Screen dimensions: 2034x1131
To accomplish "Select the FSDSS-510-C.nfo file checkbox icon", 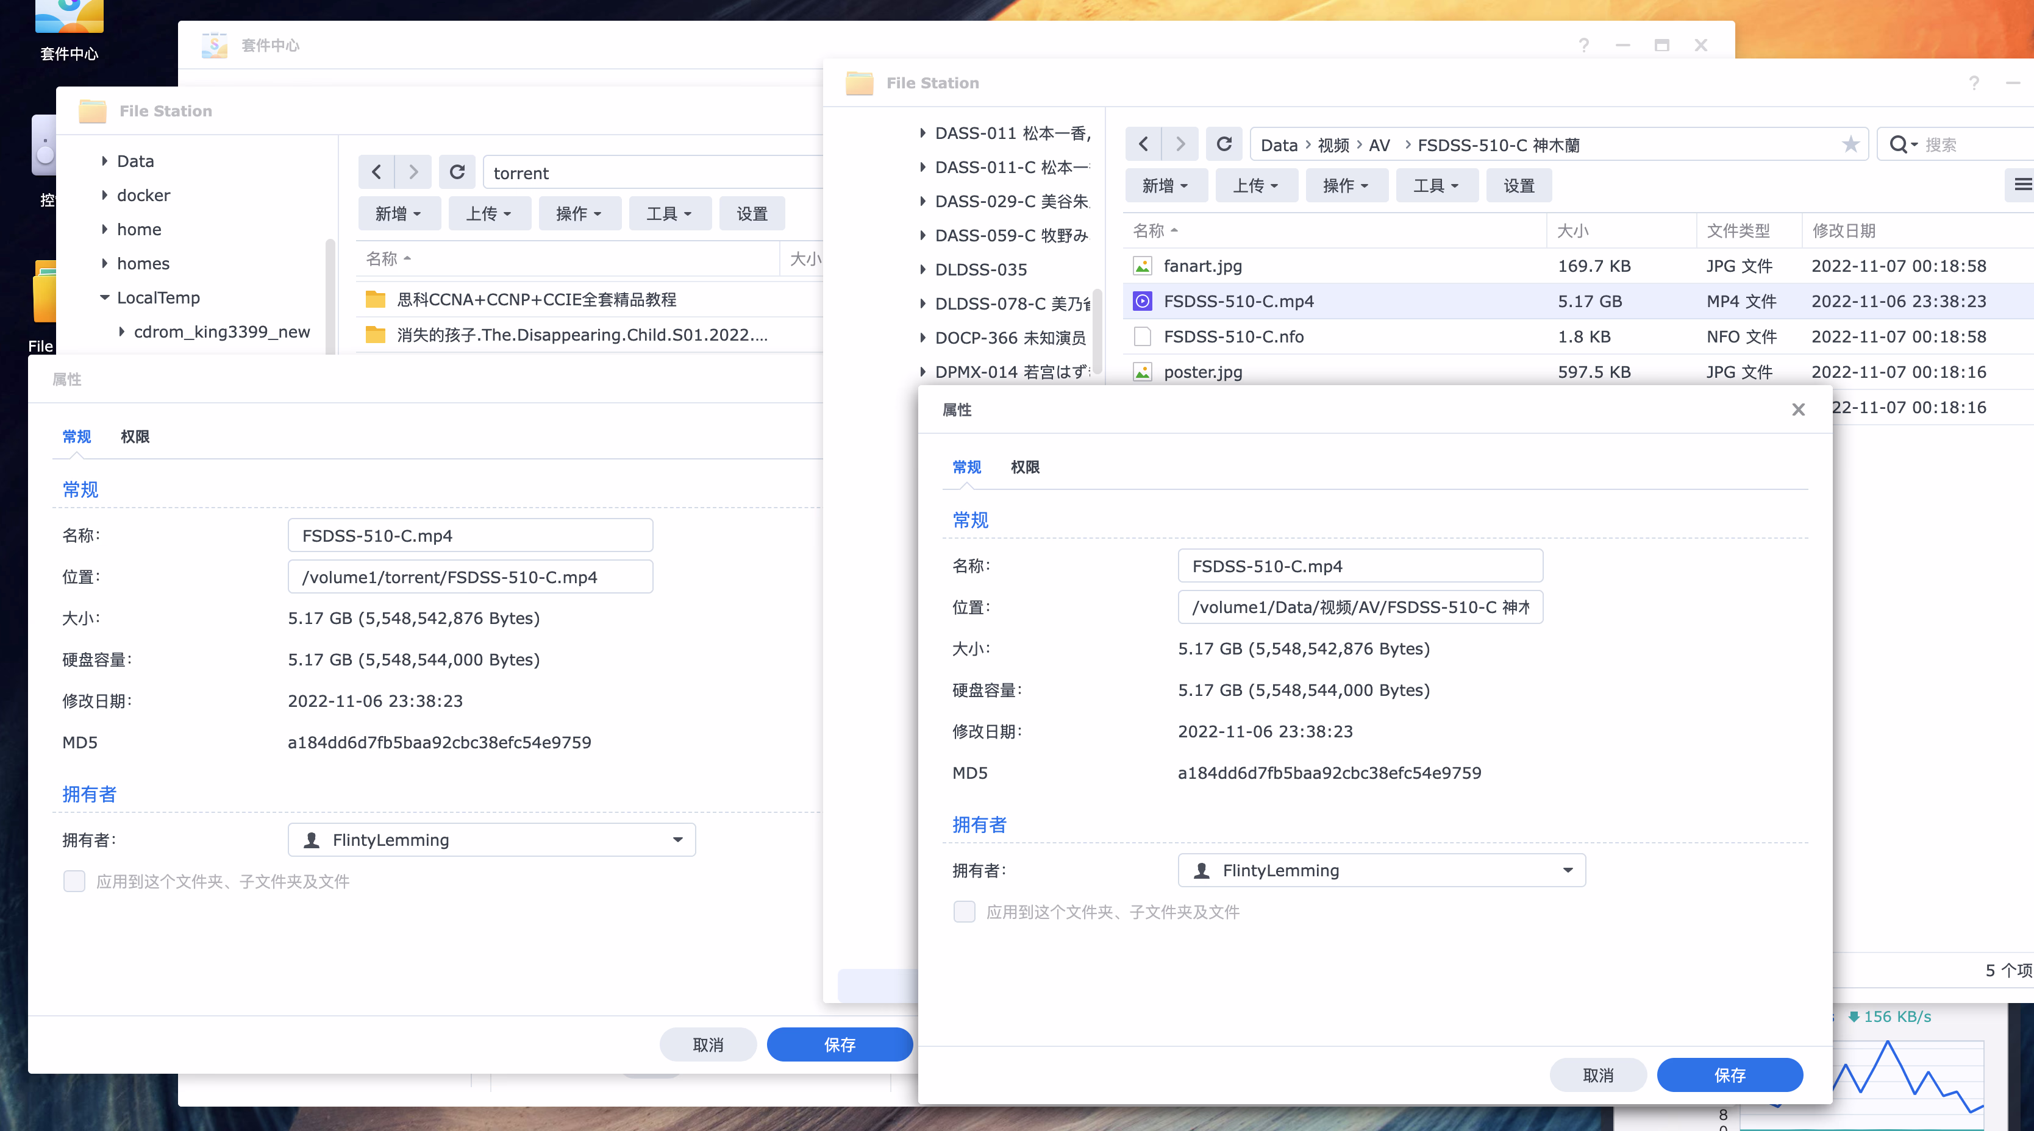I will pyautogui.click(x=1142, y=336).
